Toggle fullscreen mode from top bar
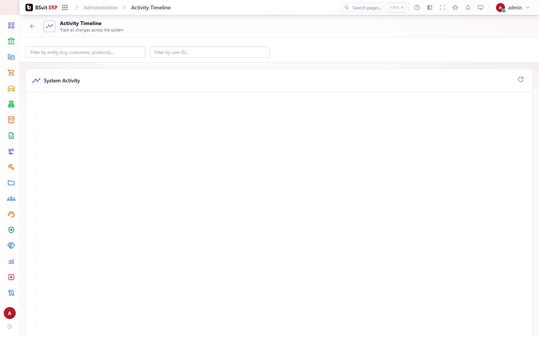Viewport: 539px width, 337px height. click(442, 7)
